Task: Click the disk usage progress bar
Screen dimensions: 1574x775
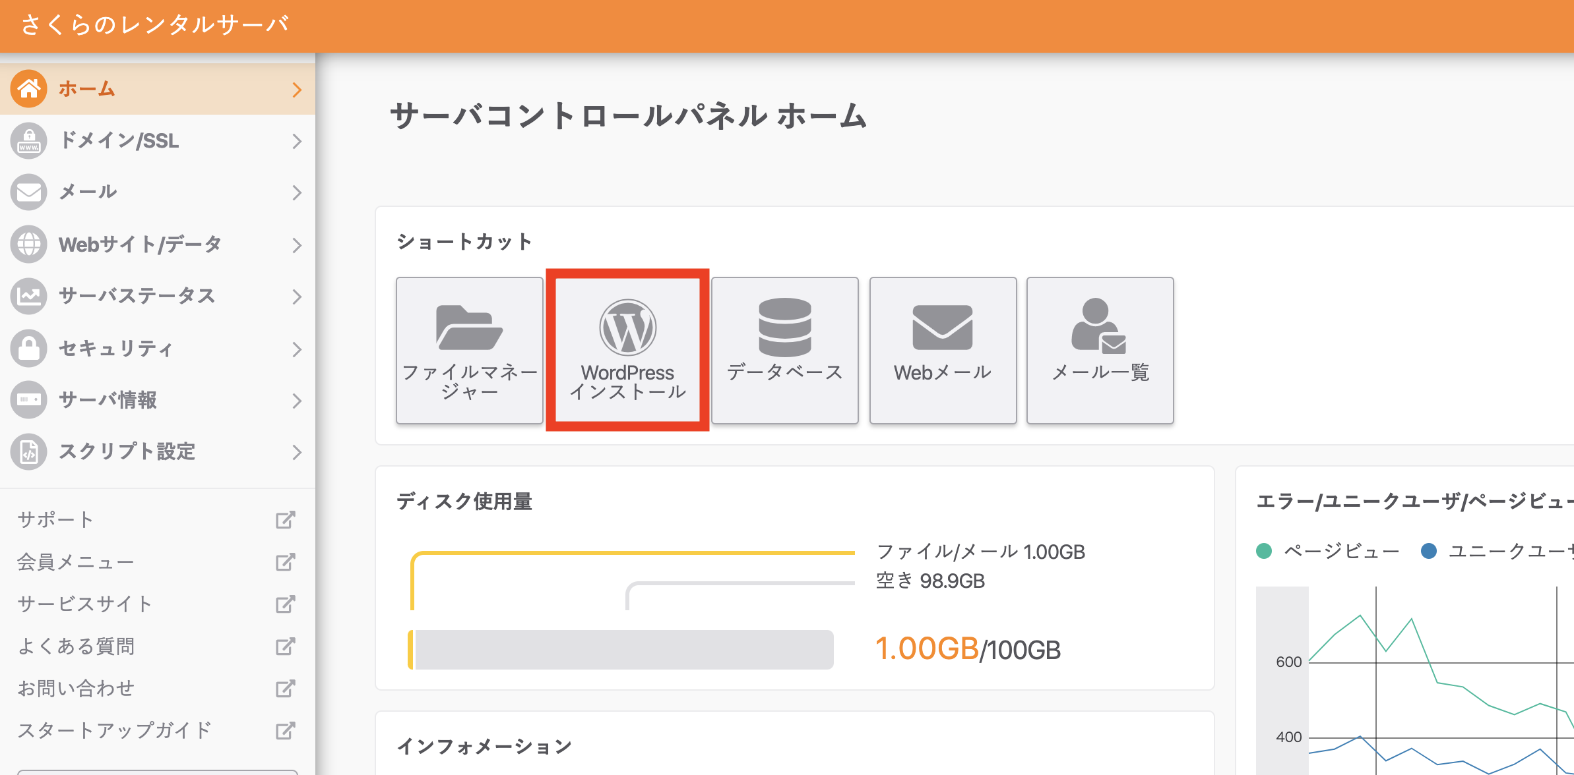Action: coord(621,650)
